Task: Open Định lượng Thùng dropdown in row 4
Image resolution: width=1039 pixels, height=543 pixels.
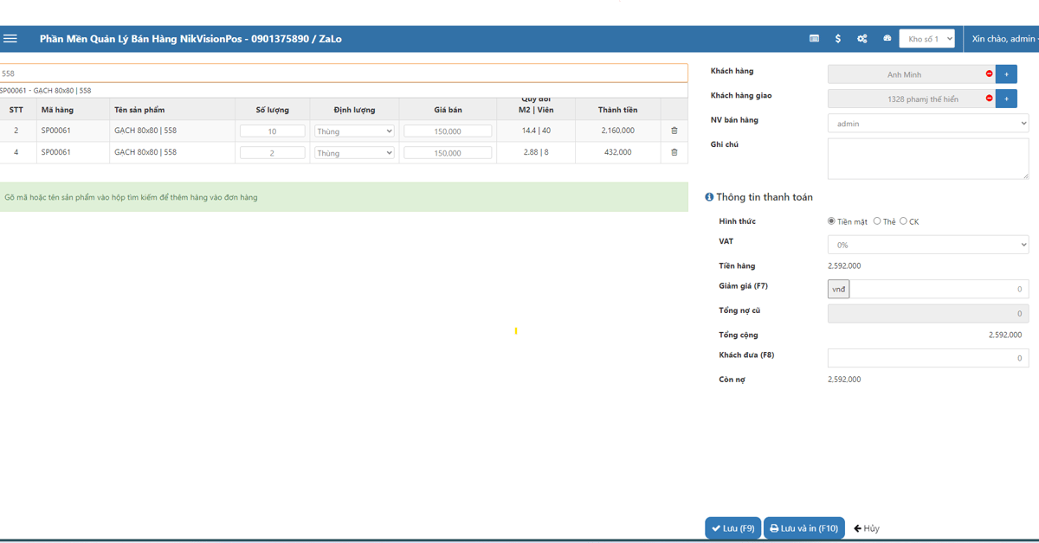Action: coord(355,152)
